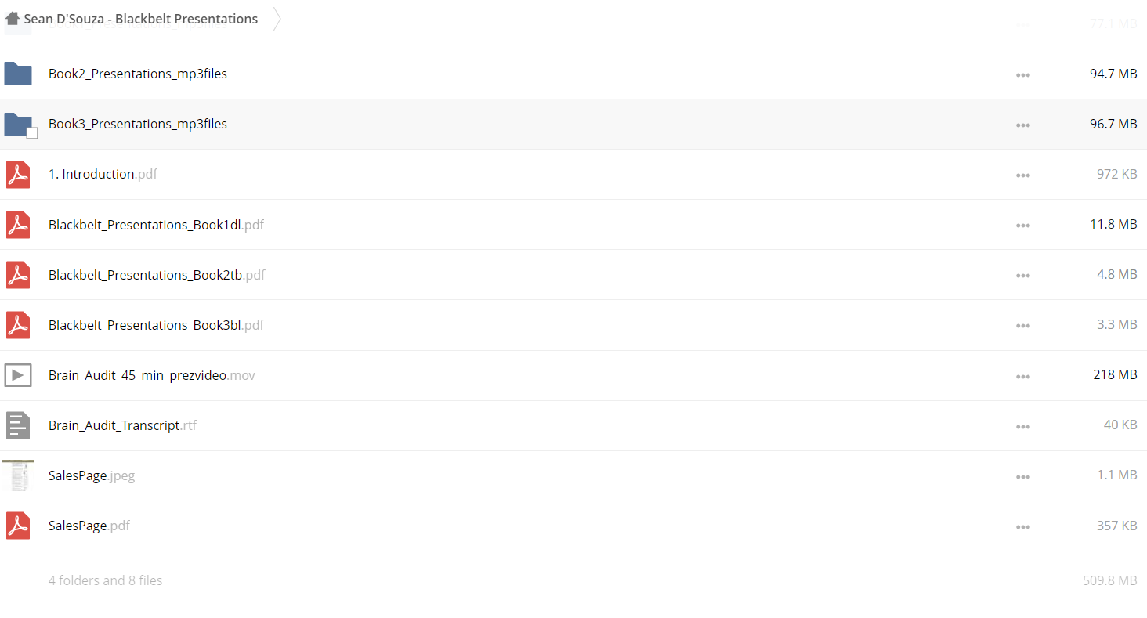The width and height of the screenshot is (1147, 618).
Task: Click the breadcrumb chevron separator arrow
Action: [x=277, y=19]
